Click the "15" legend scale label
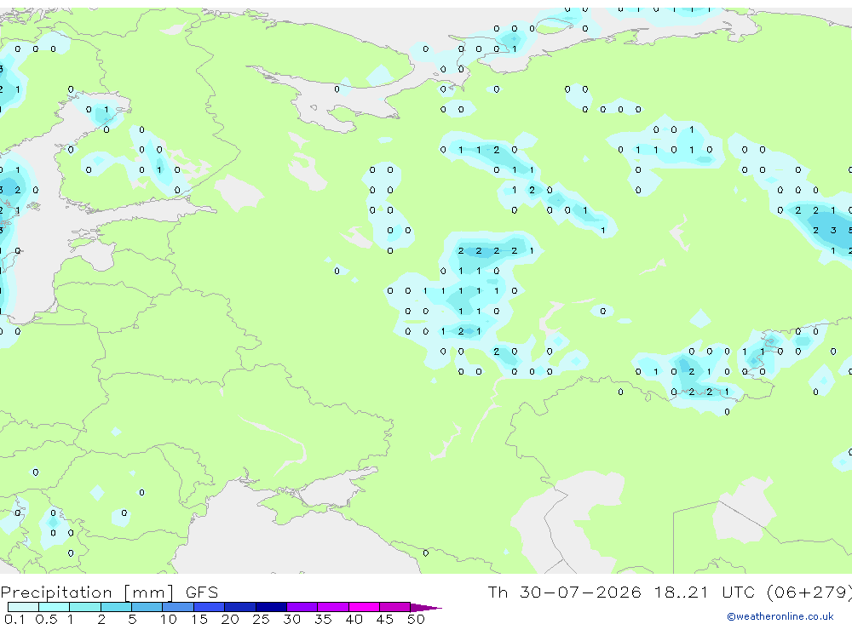 point(199,619)
